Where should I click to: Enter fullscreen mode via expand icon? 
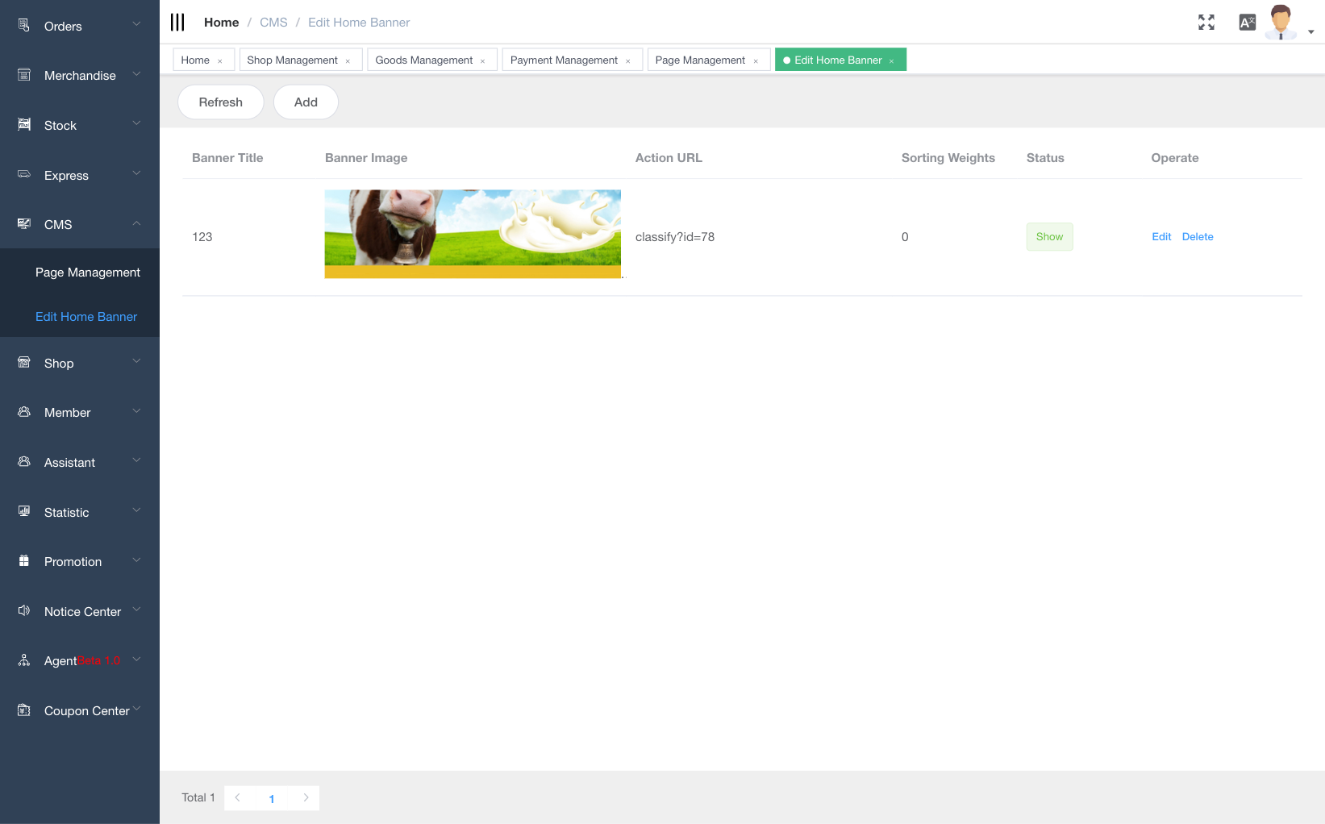point(1206,23)
